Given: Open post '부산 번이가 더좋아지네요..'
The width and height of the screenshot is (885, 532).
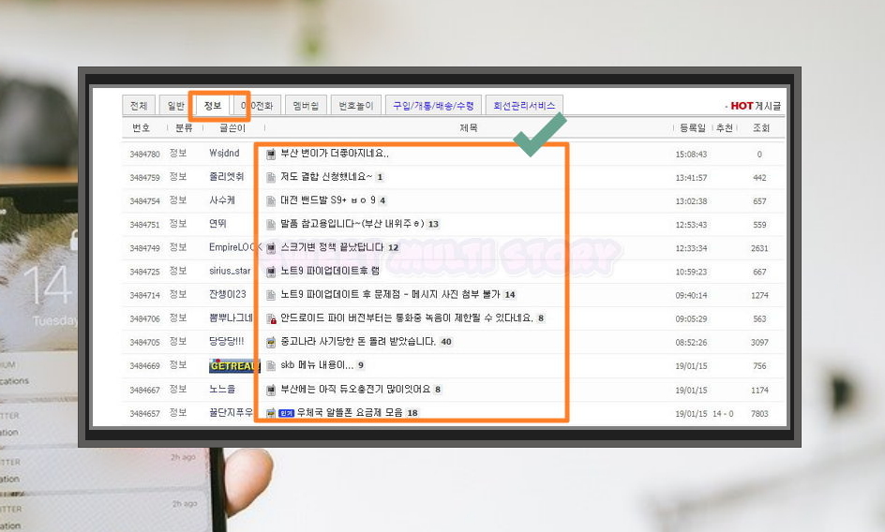Looking at the screenshot, I should 335,154.
